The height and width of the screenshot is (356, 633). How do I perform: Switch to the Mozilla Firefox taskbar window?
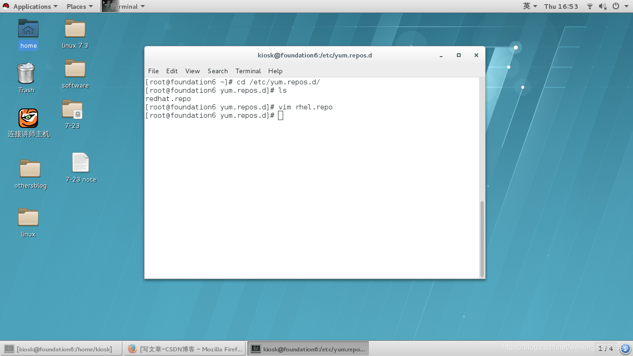(184, 349)
